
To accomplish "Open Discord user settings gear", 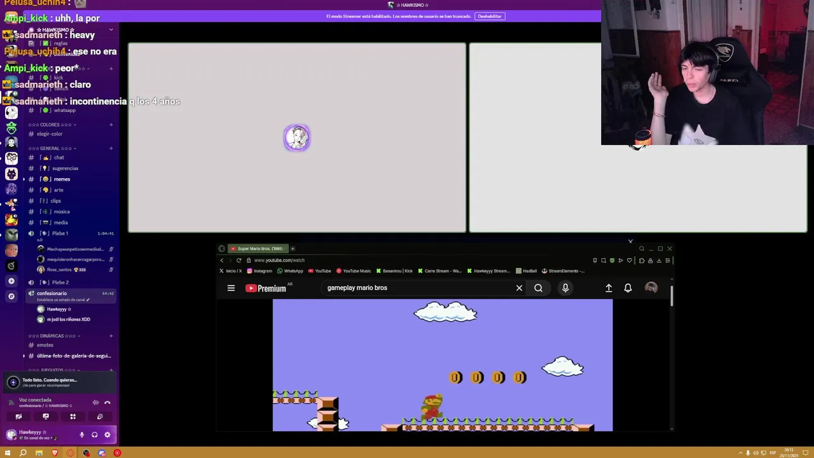I will click(107, 435).
